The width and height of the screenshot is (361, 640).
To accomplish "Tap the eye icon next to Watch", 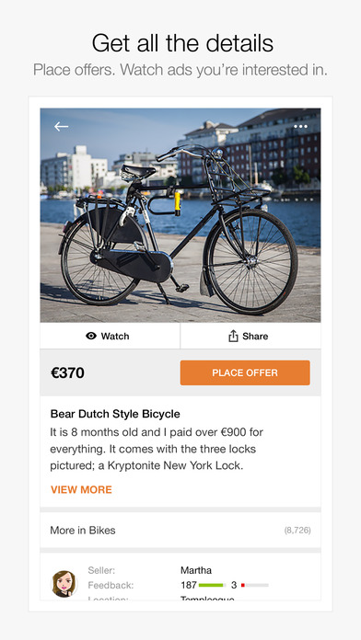I will pyautogui.click(x=91, y=336).
